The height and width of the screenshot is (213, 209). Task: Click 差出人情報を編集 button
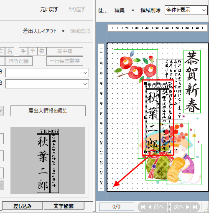48,111
